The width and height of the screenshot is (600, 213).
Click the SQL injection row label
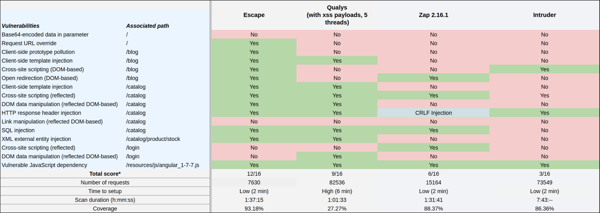pos(18,130)
